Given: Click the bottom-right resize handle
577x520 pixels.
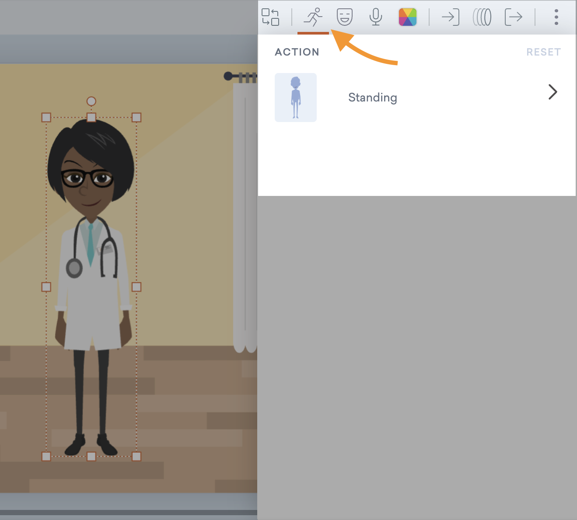Looking at the screenshot, I should (136, 457).
